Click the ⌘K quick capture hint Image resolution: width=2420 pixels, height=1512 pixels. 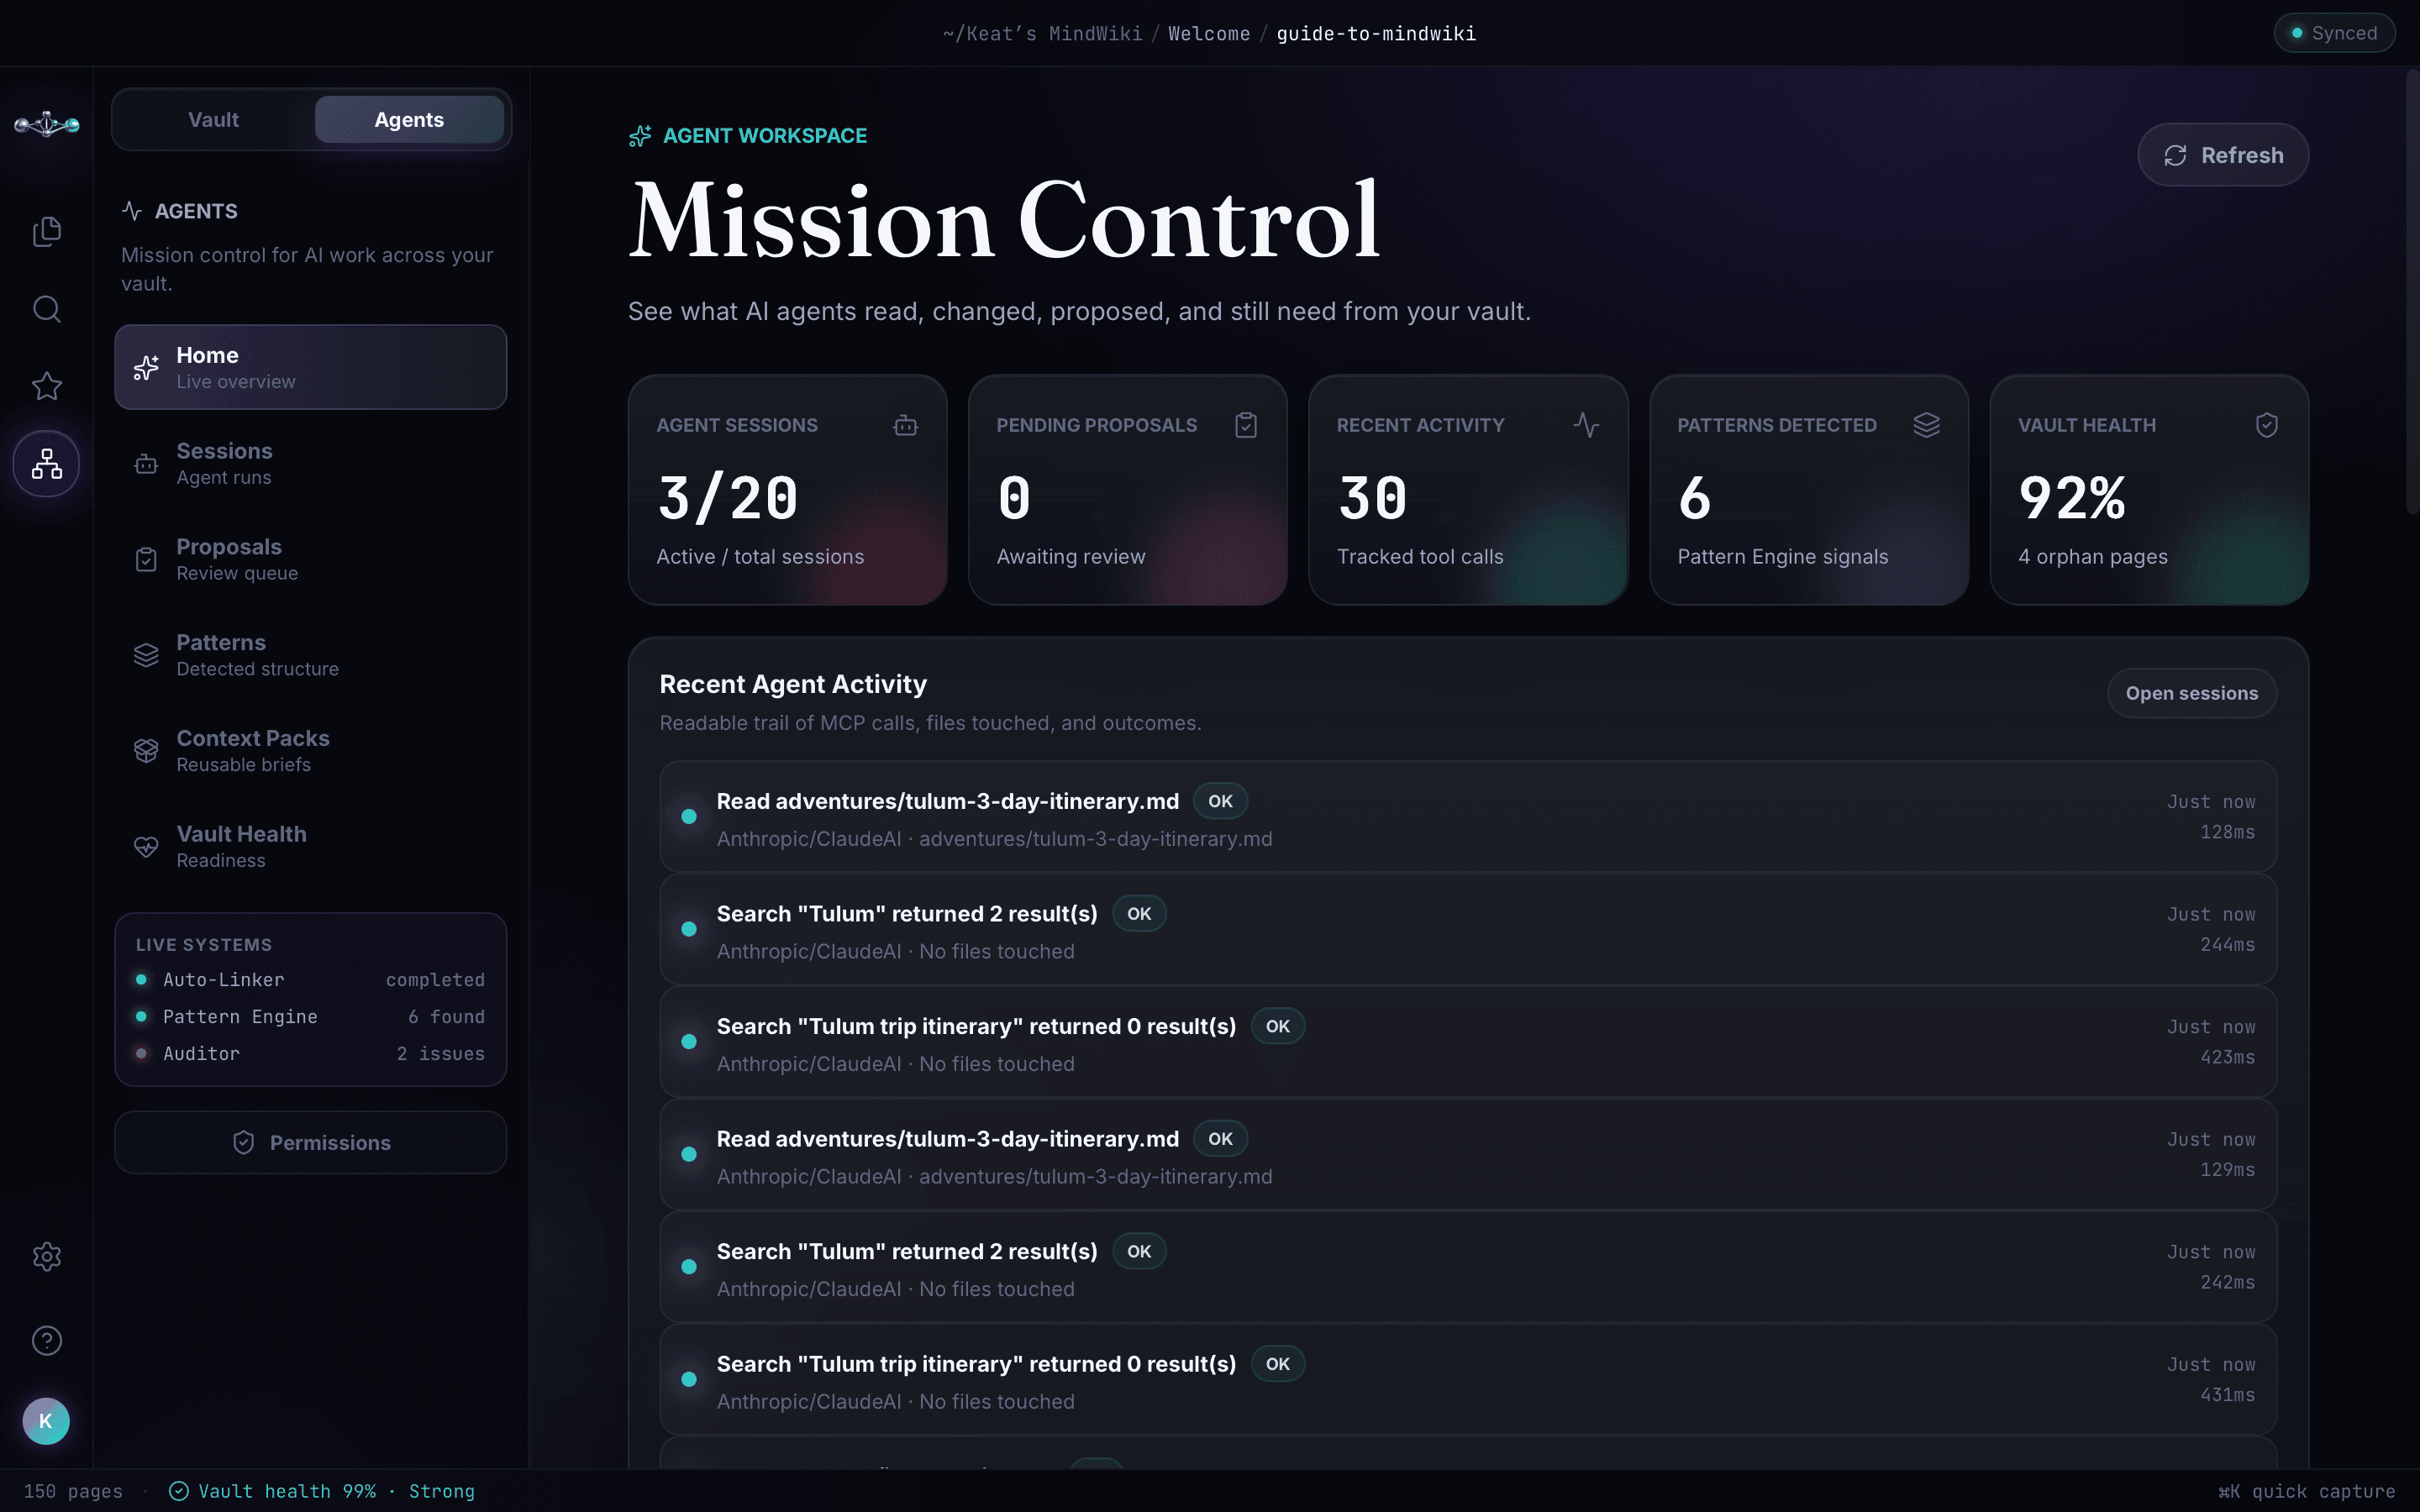(2306, 1491)
